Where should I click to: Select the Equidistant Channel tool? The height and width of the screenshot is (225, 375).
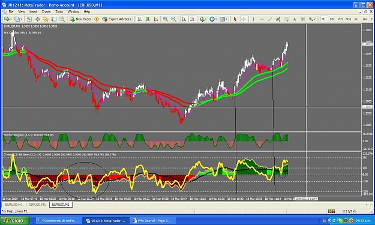(278, 19)
